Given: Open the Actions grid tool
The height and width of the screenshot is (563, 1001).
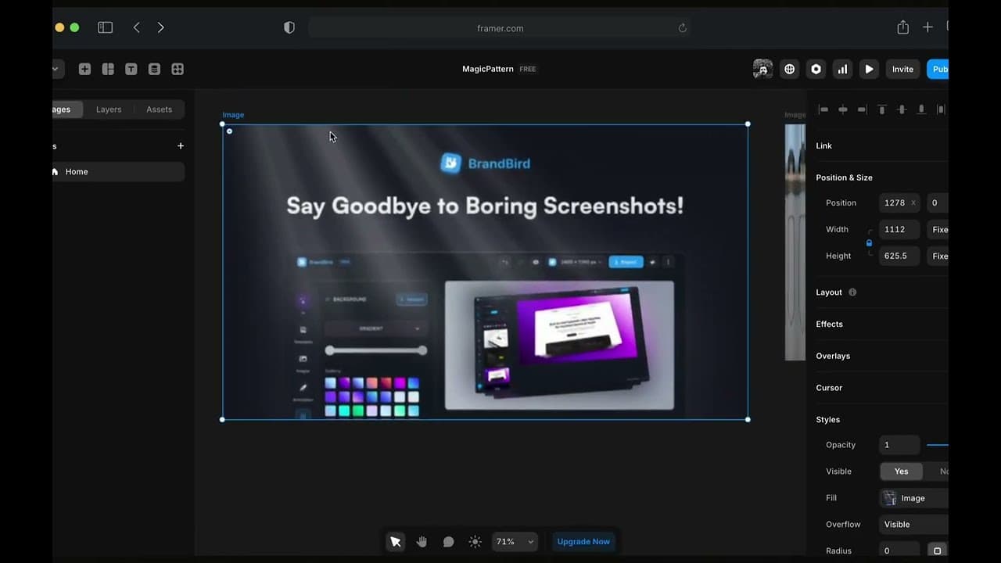Looking at the screenshot, I should point(178,69).
